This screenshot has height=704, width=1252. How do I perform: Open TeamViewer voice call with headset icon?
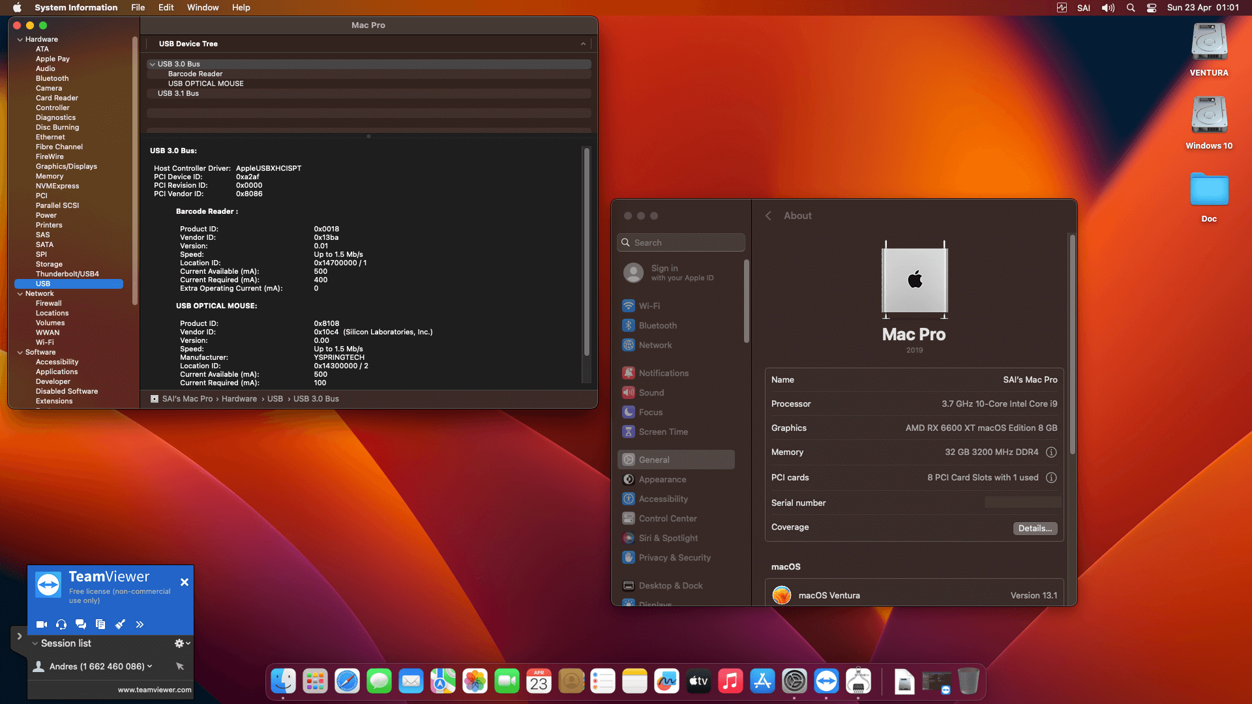point(61,624)
